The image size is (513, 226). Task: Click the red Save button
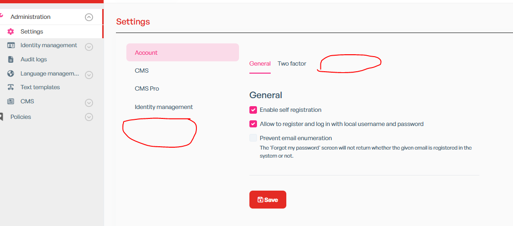click(x=268, y=200)
